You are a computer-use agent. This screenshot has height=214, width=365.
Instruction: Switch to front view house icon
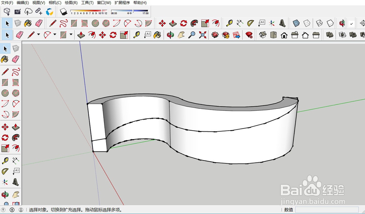click(284, 35)
